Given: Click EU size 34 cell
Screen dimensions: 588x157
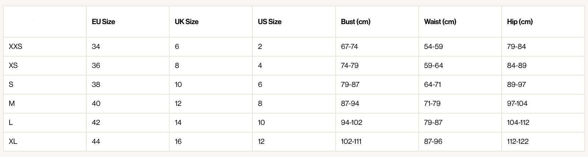Looking at the screenshot, I should pyautogui.click(x=96, y=47).
